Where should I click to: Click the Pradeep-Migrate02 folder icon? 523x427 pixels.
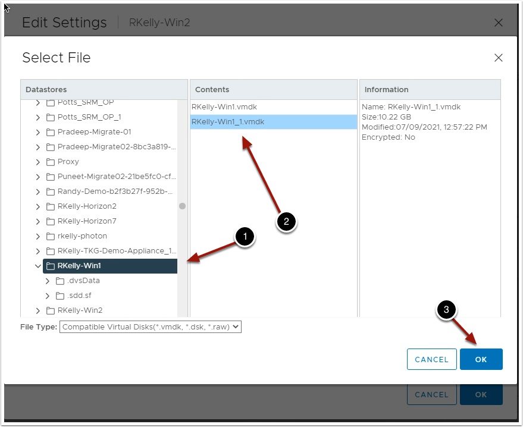coord(51,147)
